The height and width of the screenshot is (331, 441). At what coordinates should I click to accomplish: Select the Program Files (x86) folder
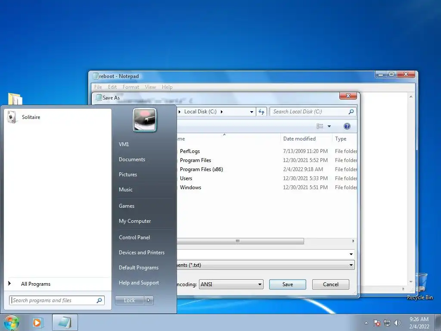[x=202, y=169]
